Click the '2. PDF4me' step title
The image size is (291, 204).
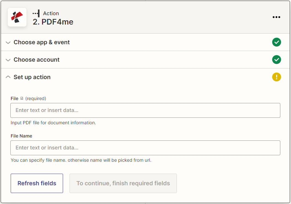pos(53,22)
